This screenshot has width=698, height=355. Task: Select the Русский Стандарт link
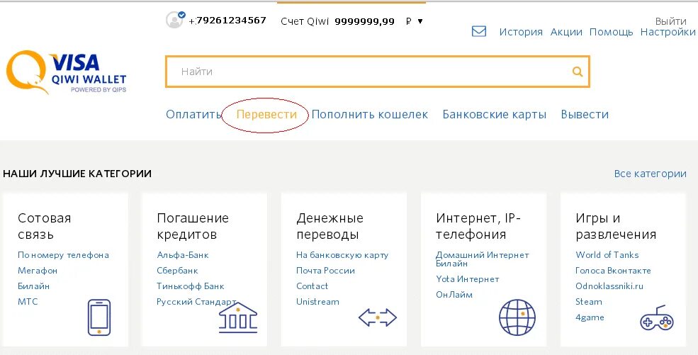tap(196, 302)
